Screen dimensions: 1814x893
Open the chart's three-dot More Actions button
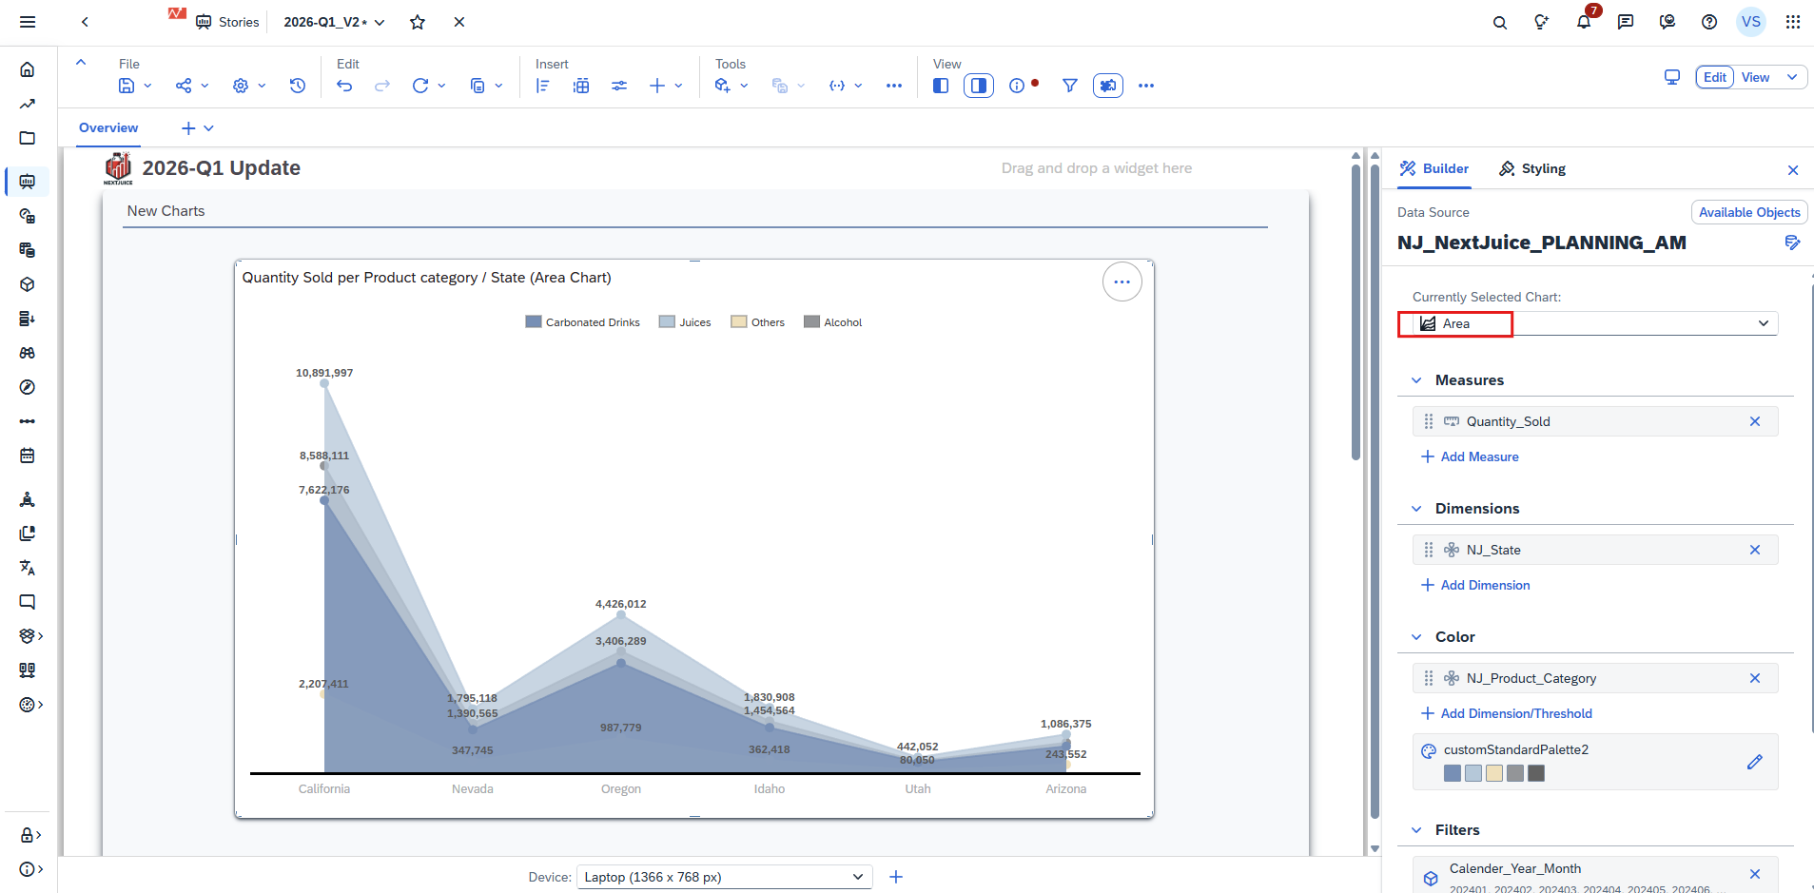coord(1122,281)
